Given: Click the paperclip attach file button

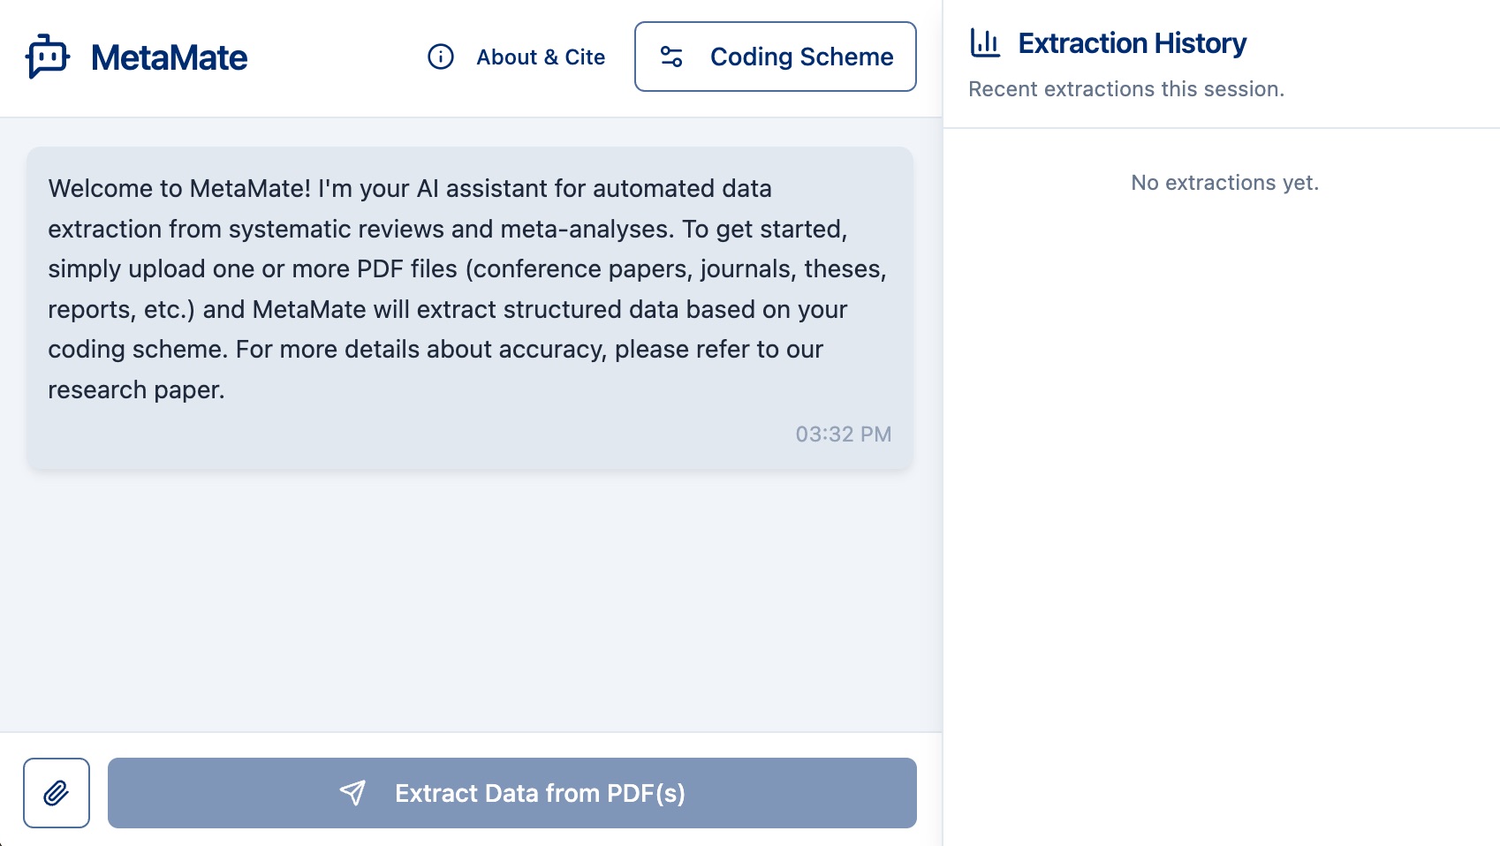Looking at the screenshot, I should 57,793.
